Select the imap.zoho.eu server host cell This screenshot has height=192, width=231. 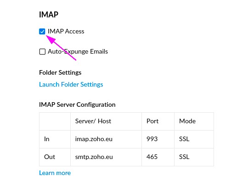[x=106, y=139]
